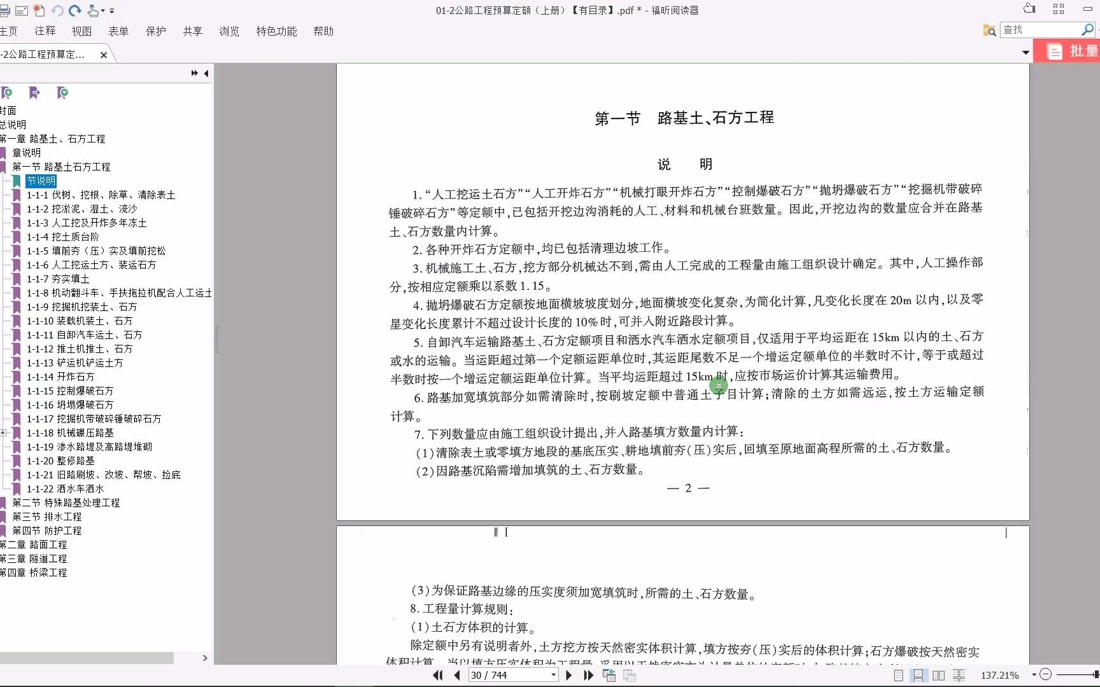Image resolution: width=1100 pixels, height=687 pixels.
Task: Open the 主页 ribbon tab
Action: pyautogui.click(x=9, y=31)
